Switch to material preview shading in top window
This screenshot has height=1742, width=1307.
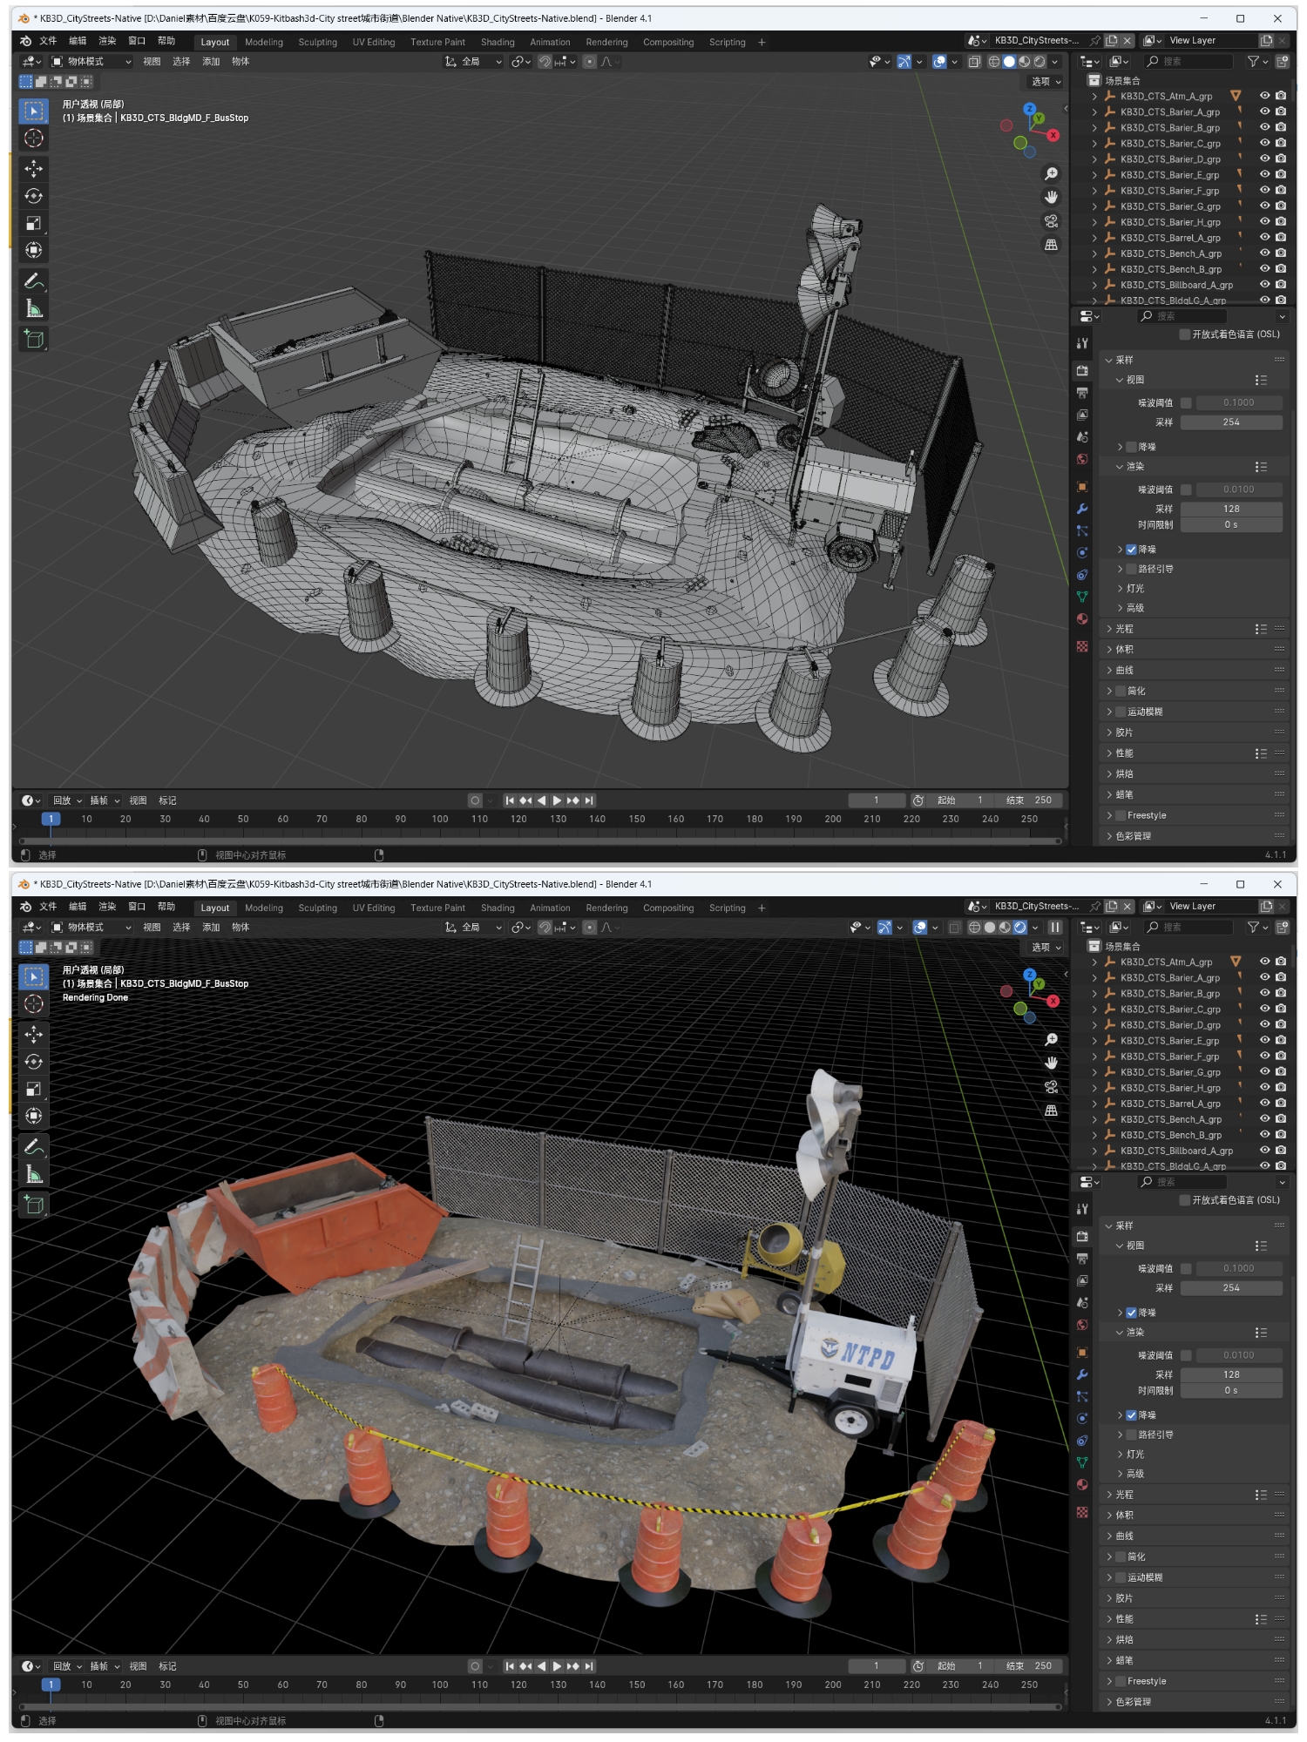click(x=1025, y=62)
